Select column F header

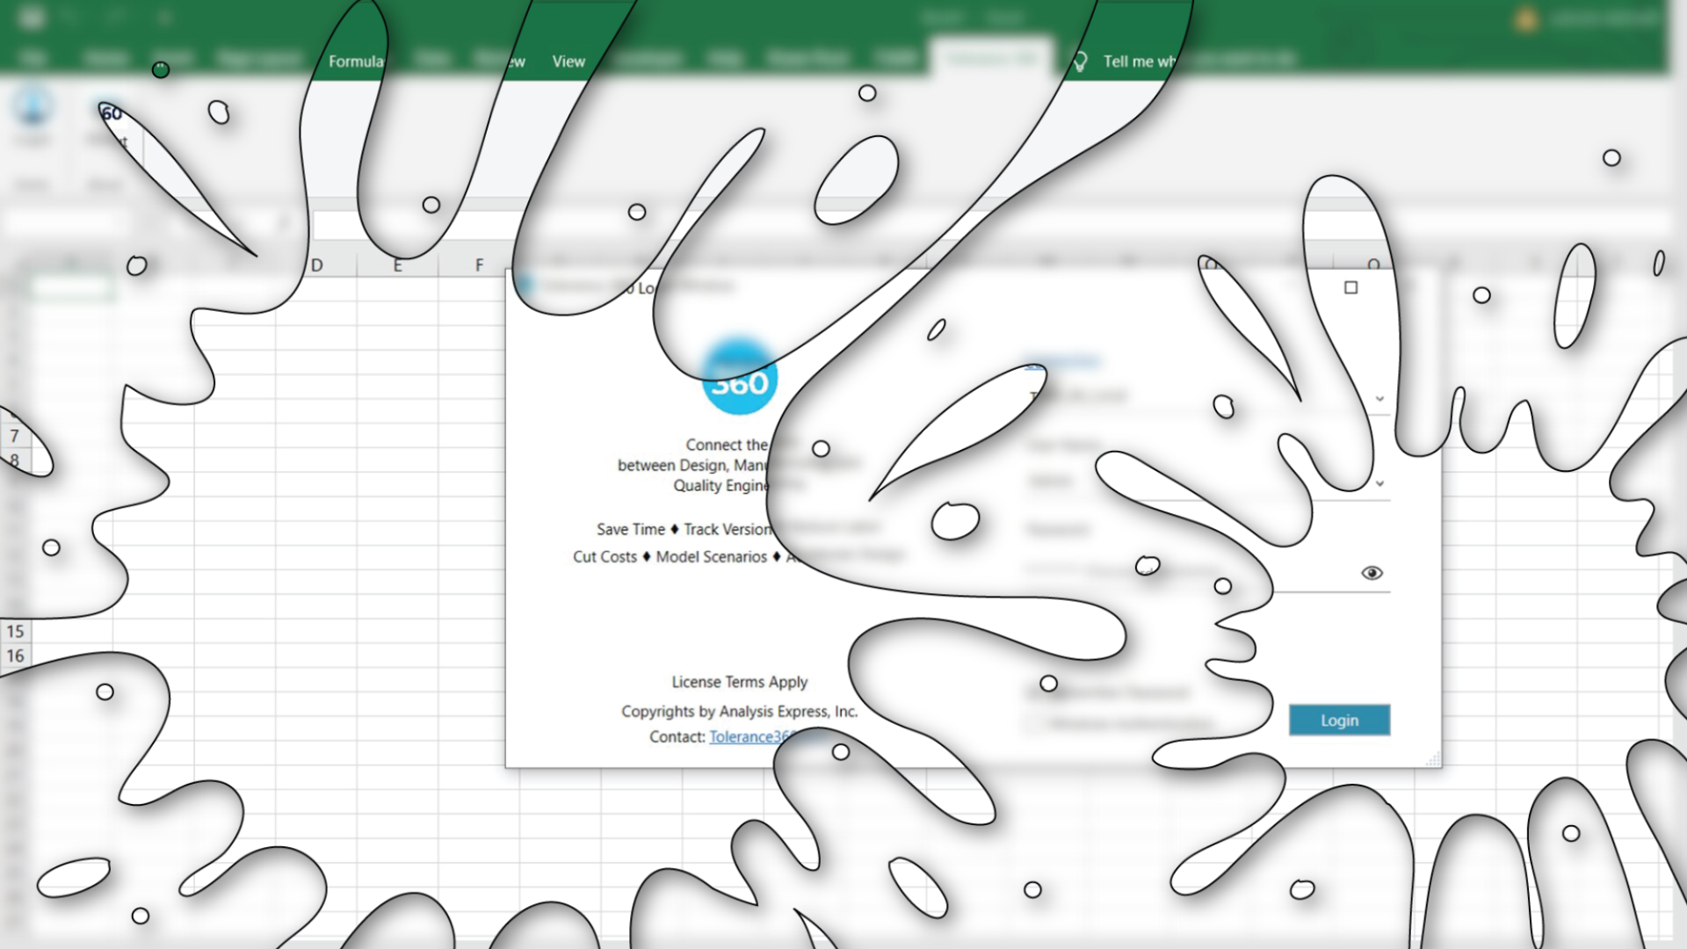click(479, 265)
